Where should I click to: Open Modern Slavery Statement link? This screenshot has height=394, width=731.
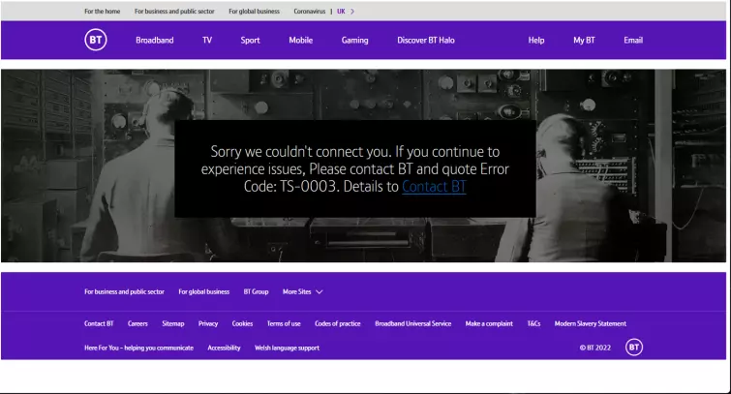[x=591, y=323]
